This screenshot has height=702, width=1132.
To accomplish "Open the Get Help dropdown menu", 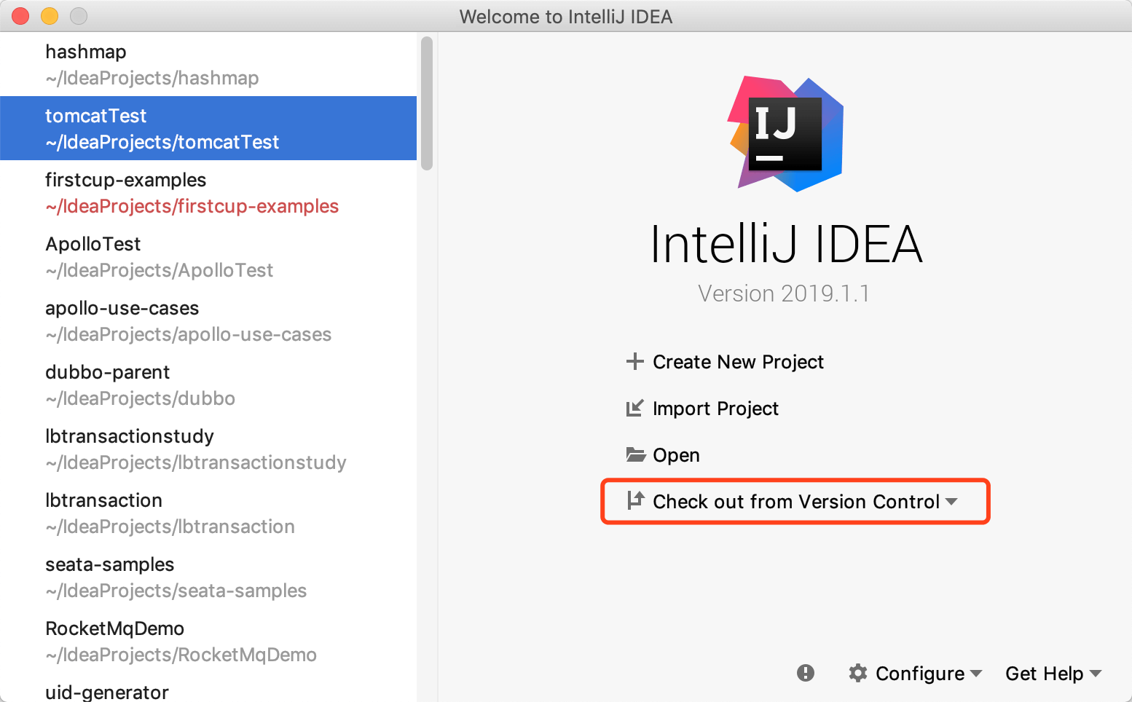I will [x=1053, y=674].
